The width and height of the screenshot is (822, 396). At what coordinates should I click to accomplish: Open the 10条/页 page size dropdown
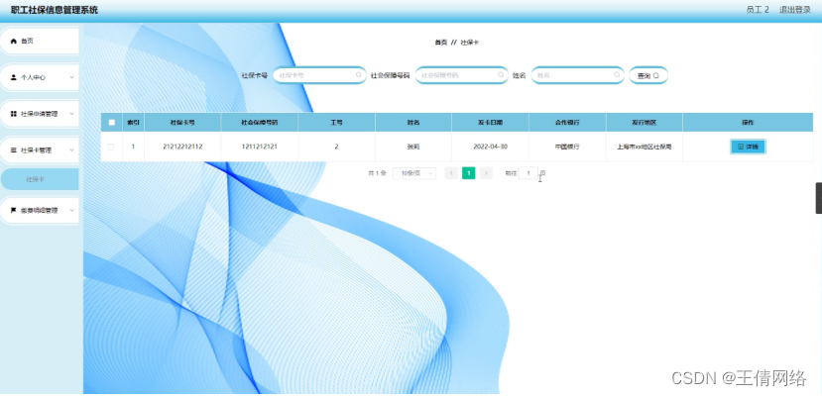click(x=414, y=173)
